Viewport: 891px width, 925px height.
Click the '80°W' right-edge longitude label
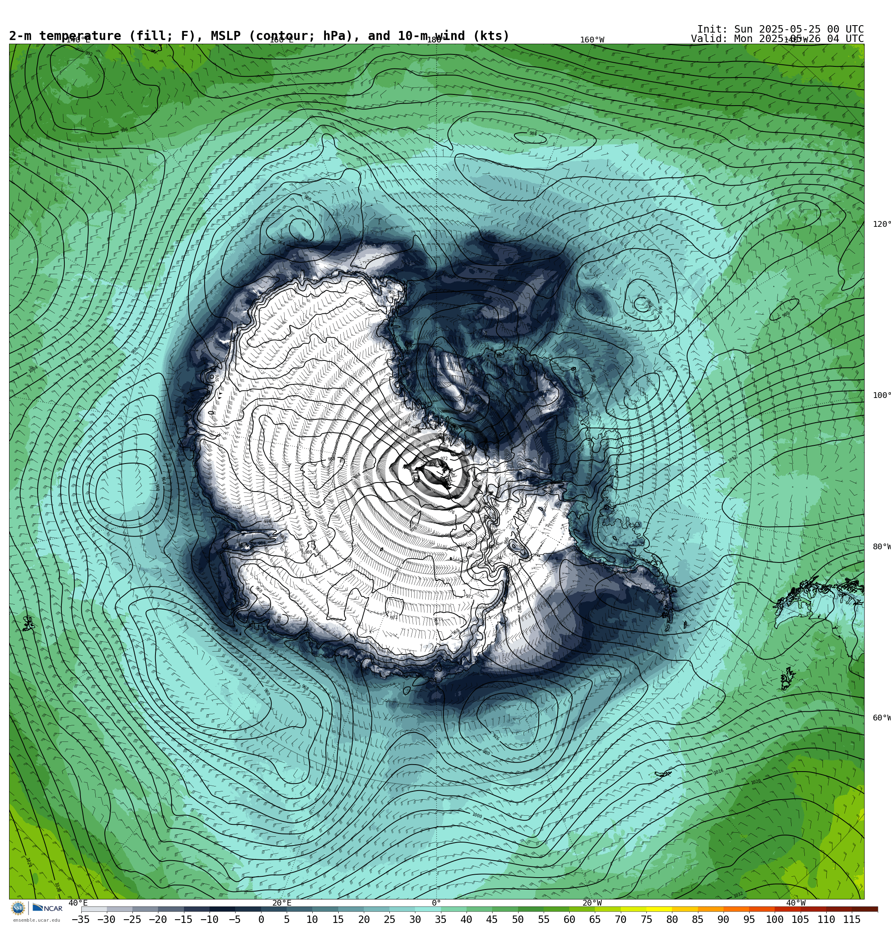click(882, 546)
